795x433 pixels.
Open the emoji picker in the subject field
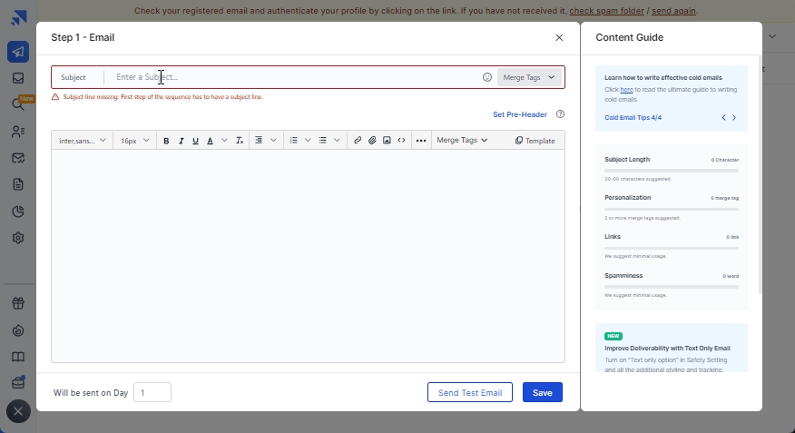[487, 78]
